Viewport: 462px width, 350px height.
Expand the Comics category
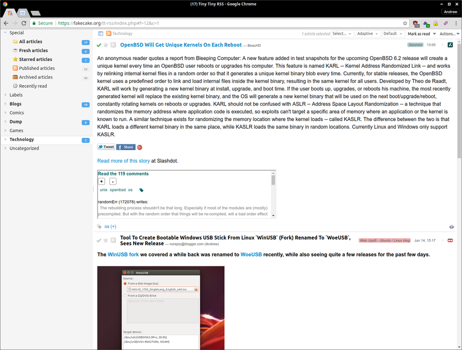(x=5, y=112)
